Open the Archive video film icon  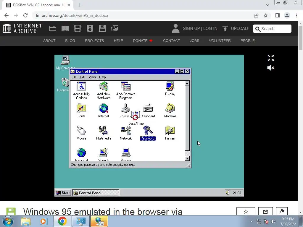[x=78, y=28]
